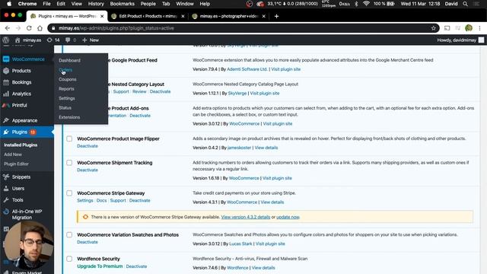Click the Appearance brush icon
Viewport: 487px width, 274px height.
[6, 120]
